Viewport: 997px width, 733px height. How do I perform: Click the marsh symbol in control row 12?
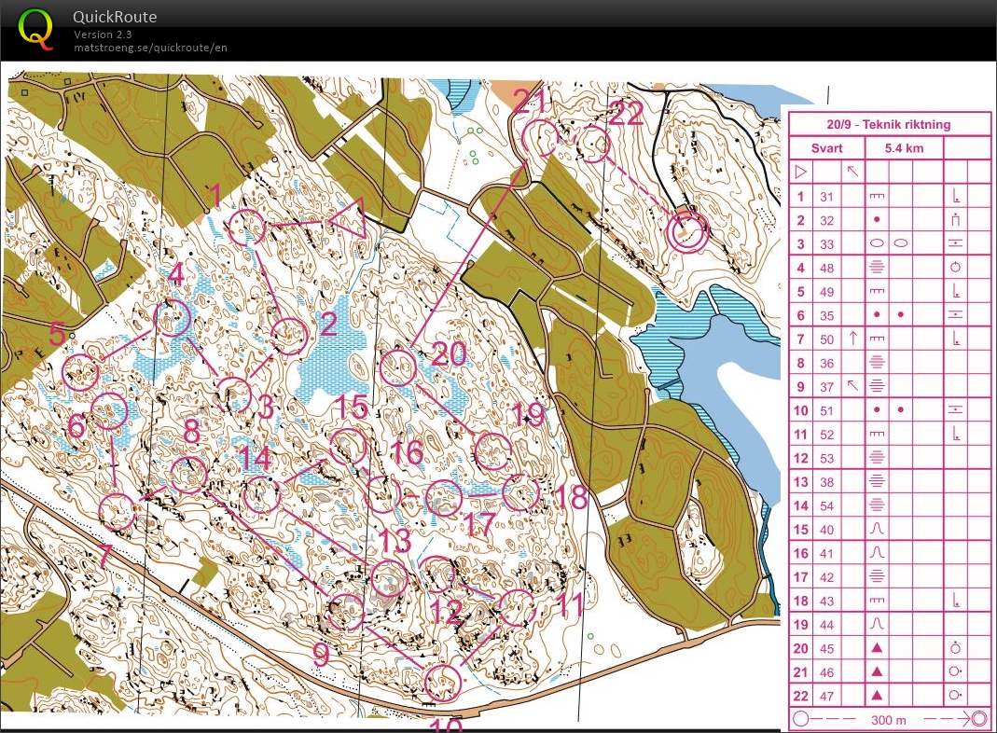coord(877,458)
